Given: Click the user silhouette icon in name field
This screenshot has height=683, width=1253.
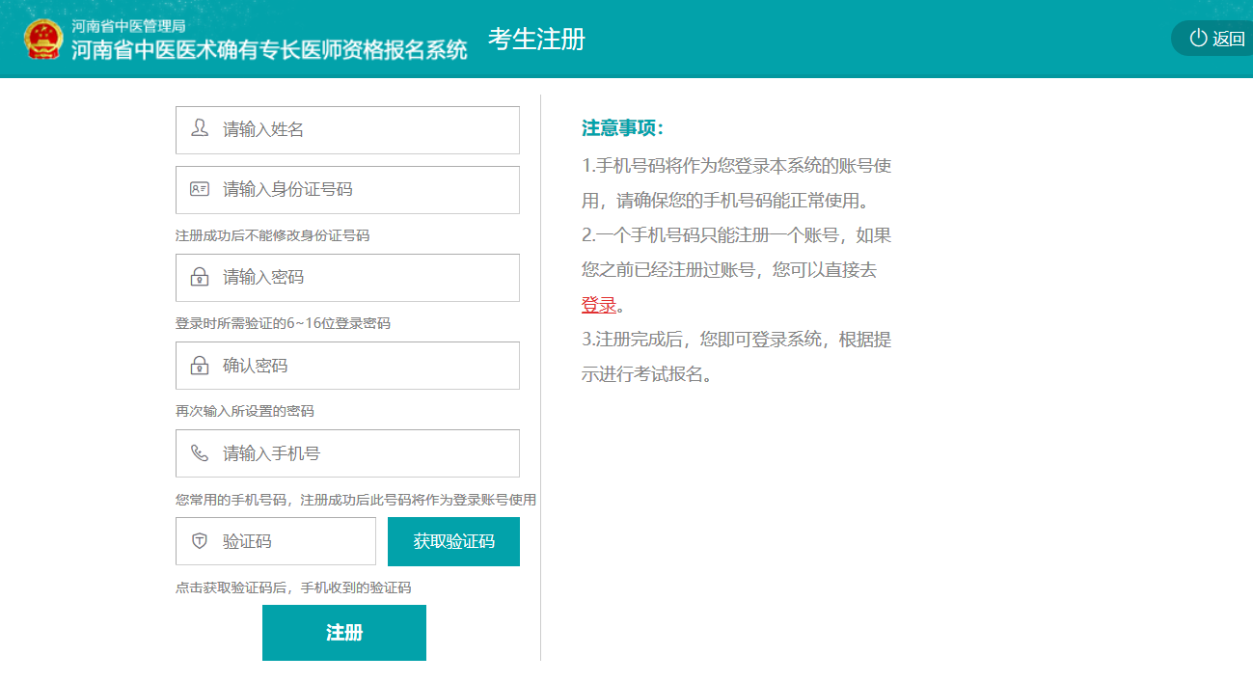Looking at the screenshot, I should pos(200,128).
